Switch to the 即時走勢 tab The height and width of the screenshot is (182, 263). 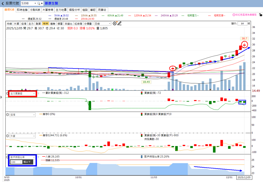22,10
